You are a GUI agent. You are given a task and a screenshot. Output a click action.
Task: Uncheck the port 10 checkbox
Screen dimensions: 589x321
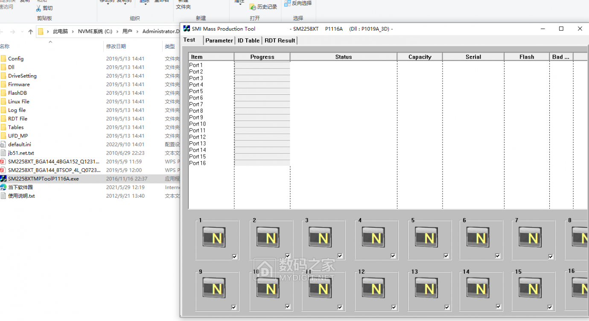[288, 306]
